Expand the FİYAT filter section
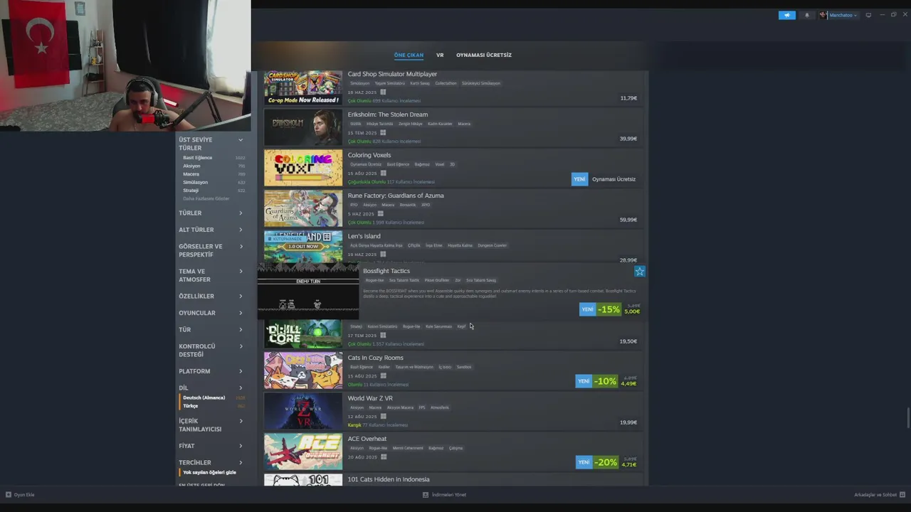 tap(211, 446)
